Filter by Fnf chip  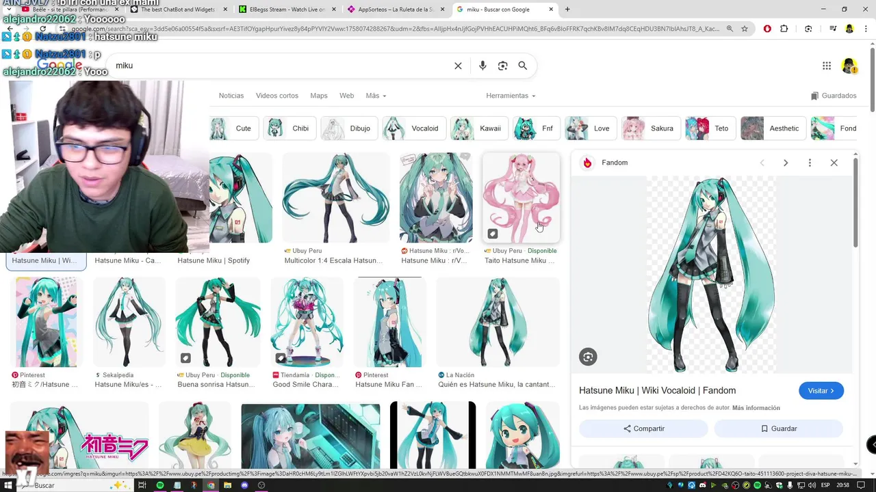pyautogui.click(x=537, y=128)
